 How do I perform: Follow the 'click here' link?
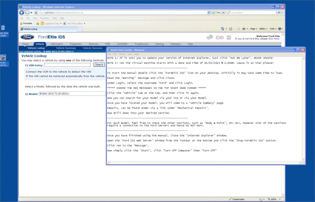[274, 39]
